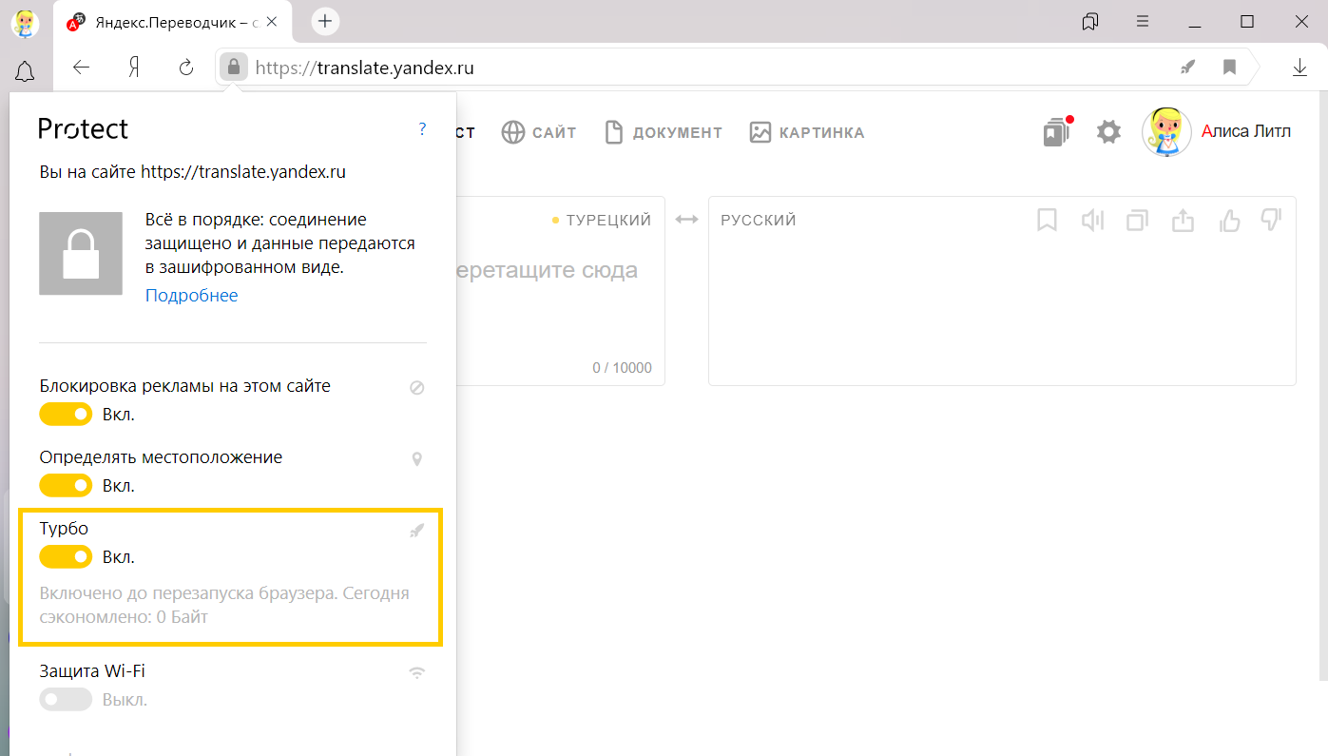This screenshot has height=756, width=1328.
Task: Click the location pin icon
Action: click(x=416, y=459)
